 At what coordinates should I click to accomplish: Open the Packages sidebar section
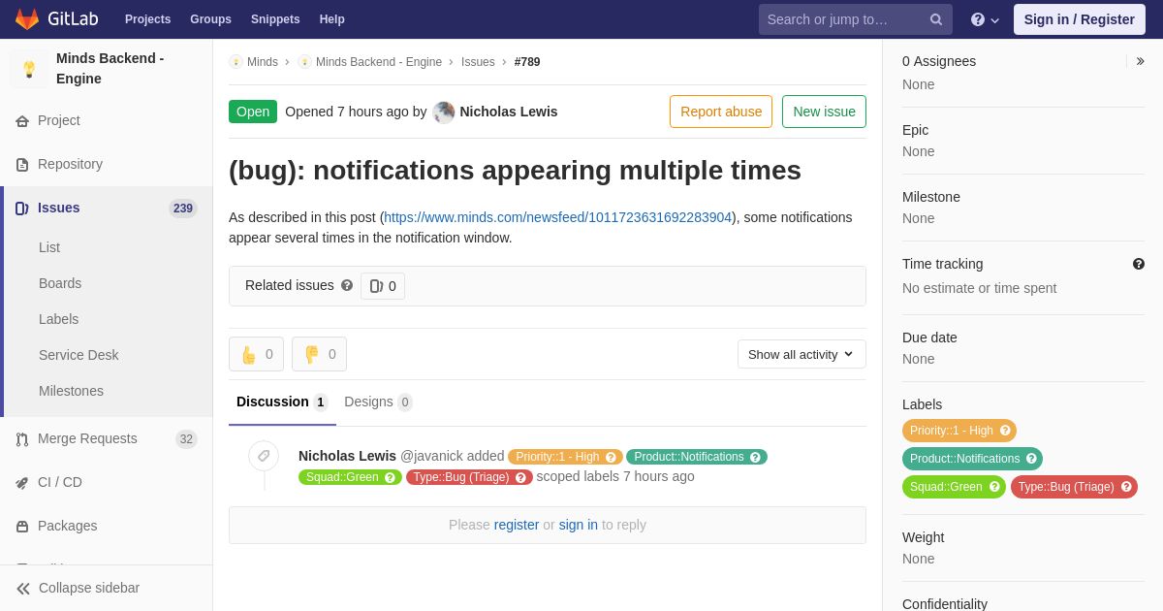click(107, 526)
